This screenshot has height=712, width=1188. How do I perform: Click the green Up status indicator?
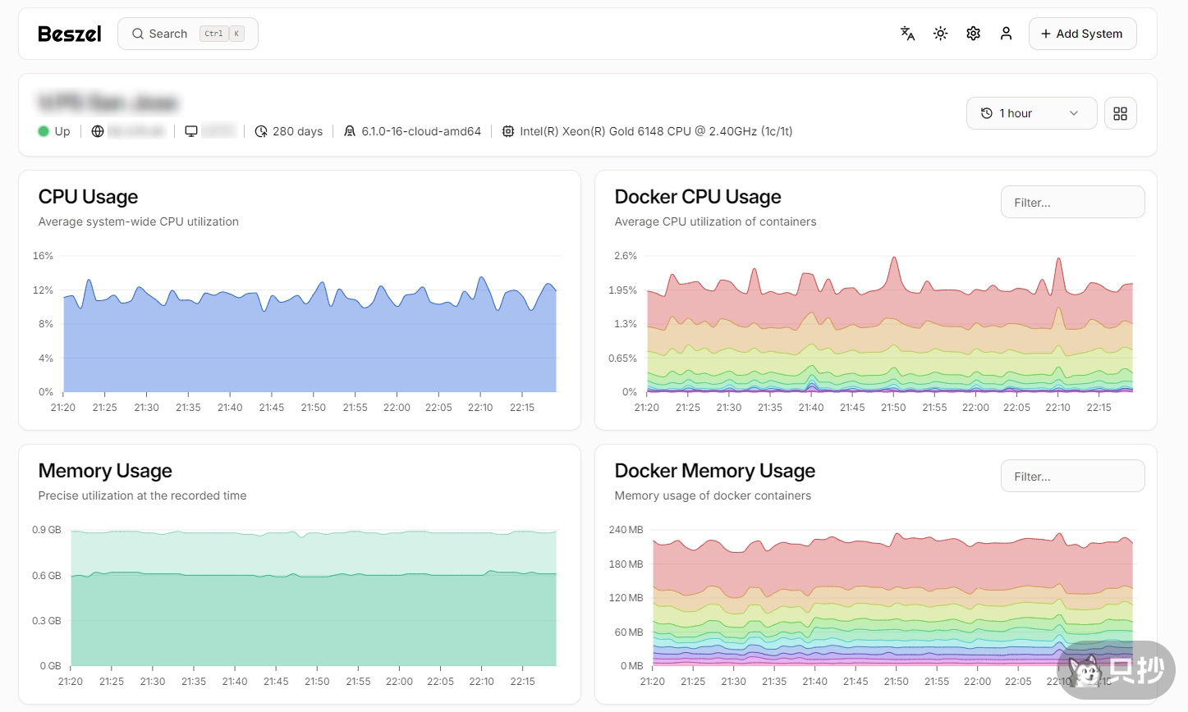click(x=44, y=131)
